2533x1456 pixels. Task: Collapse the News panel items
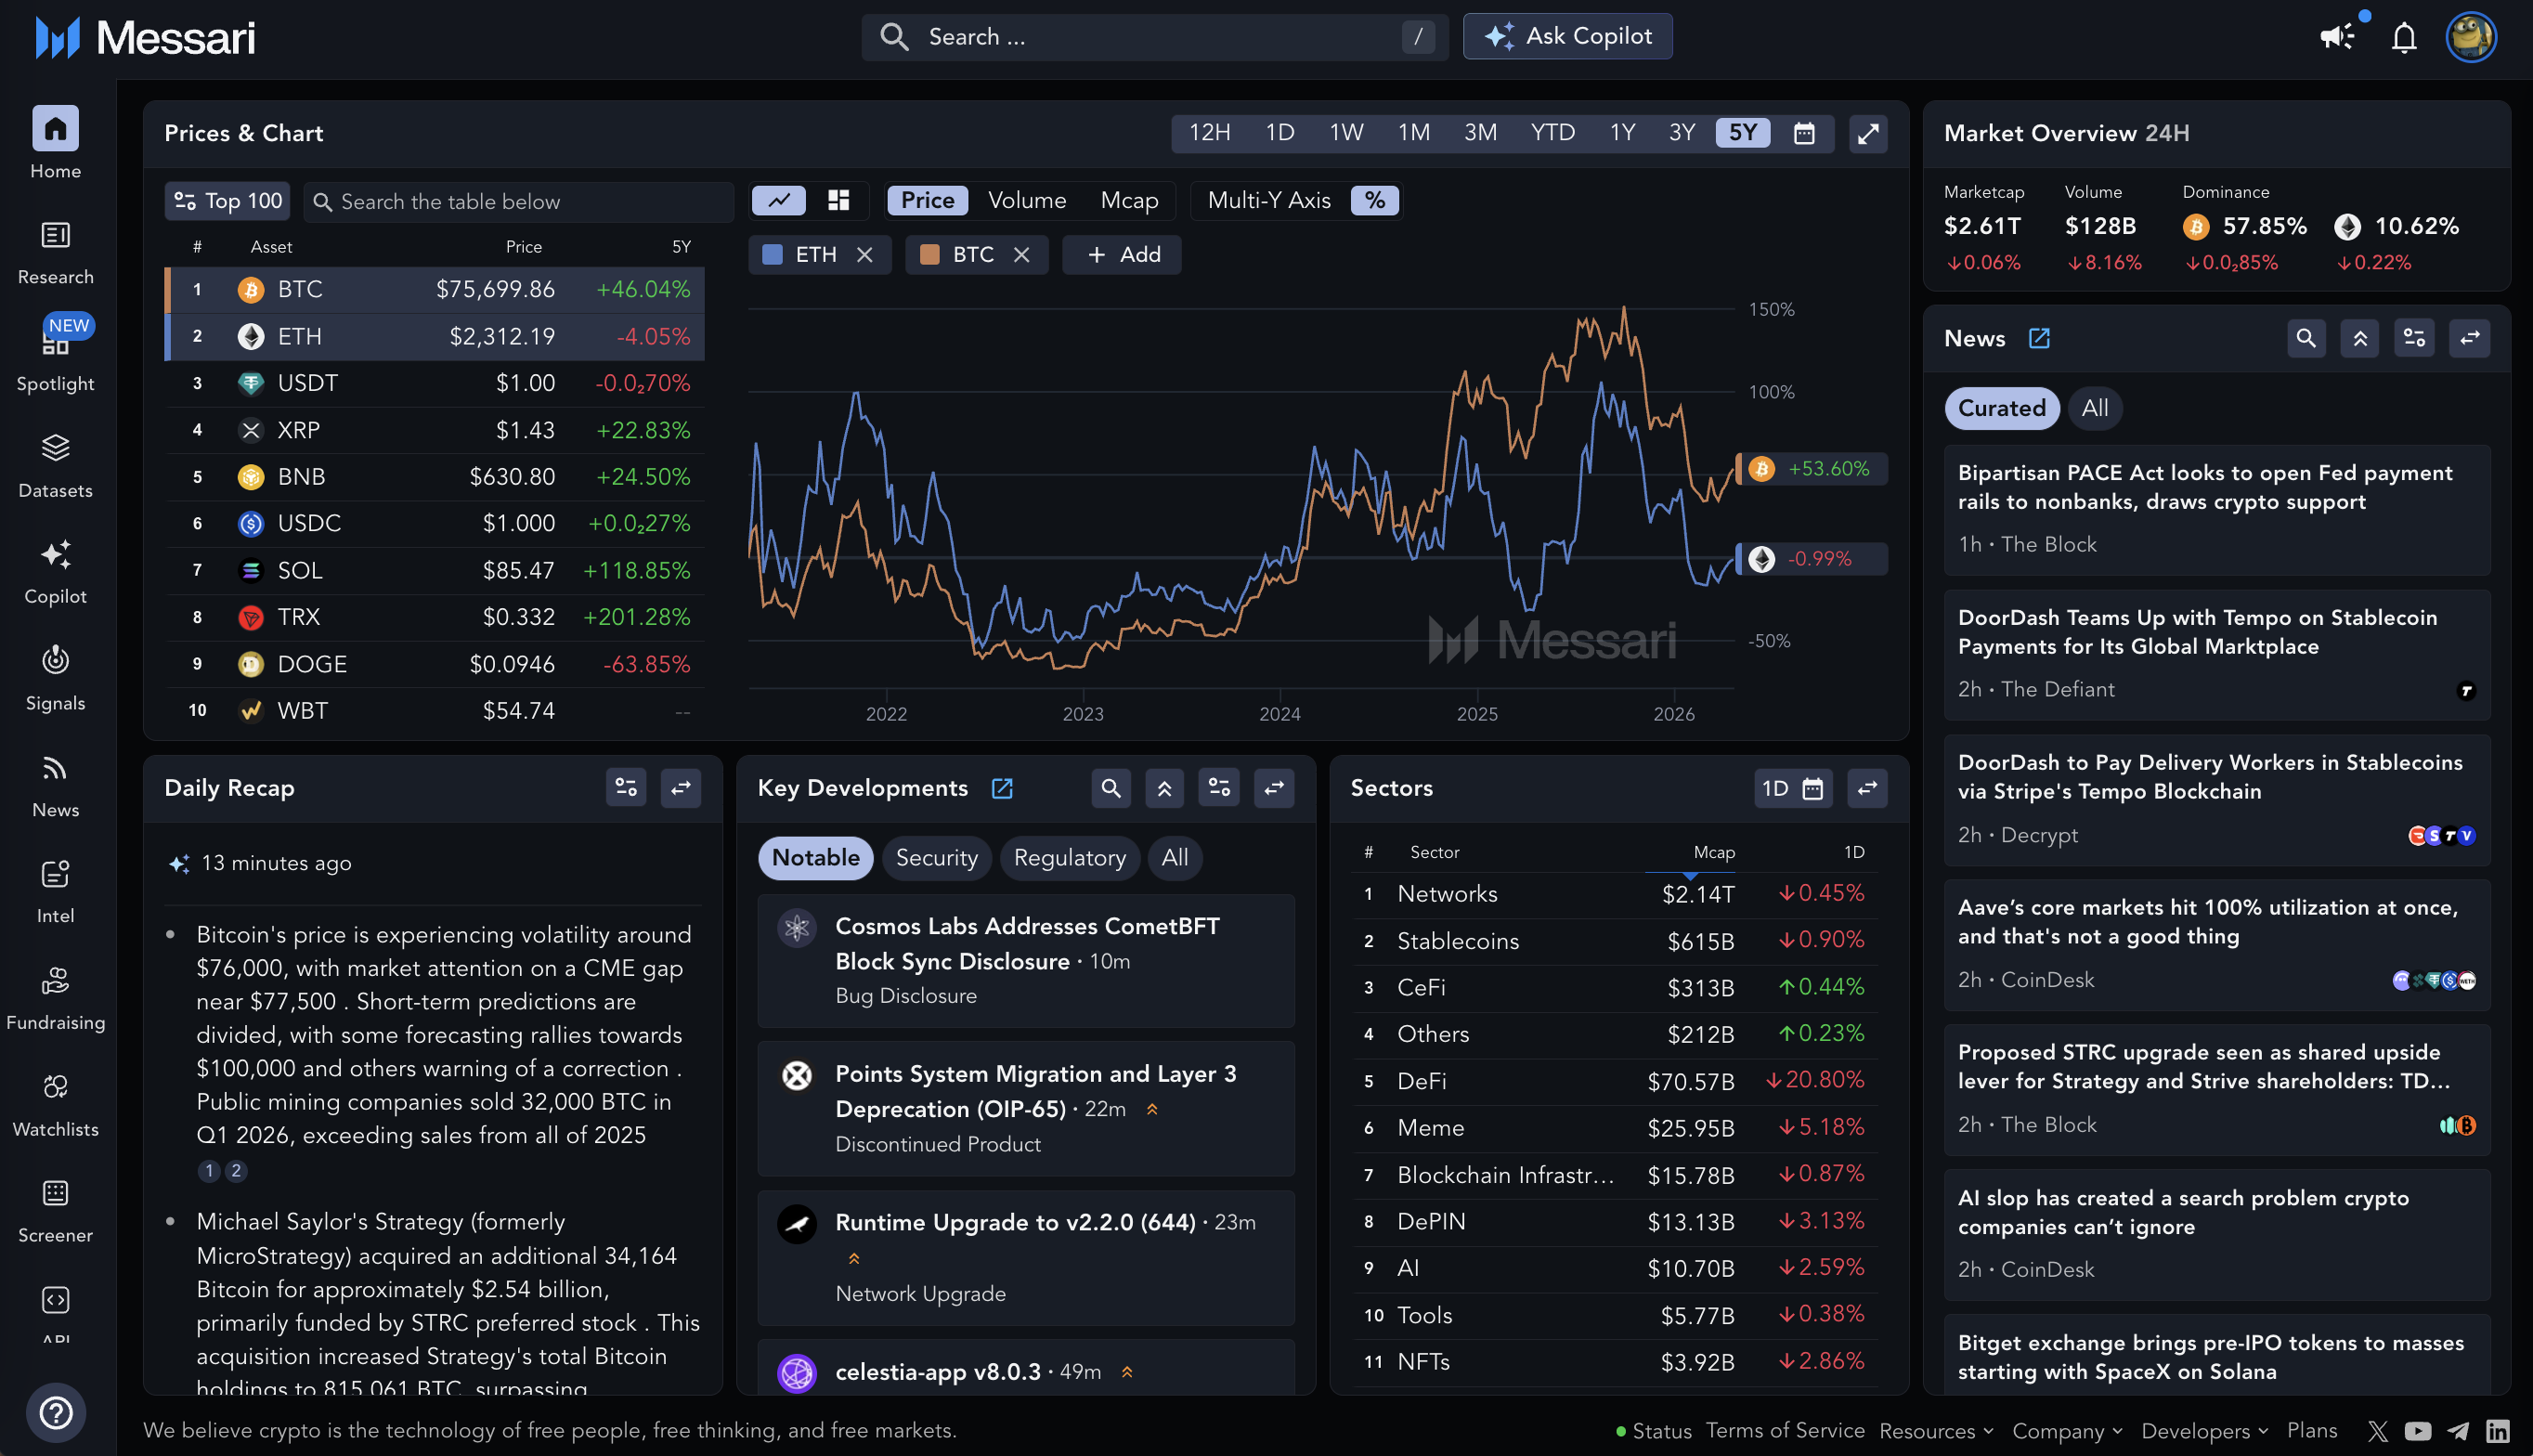click(2359, 339)
